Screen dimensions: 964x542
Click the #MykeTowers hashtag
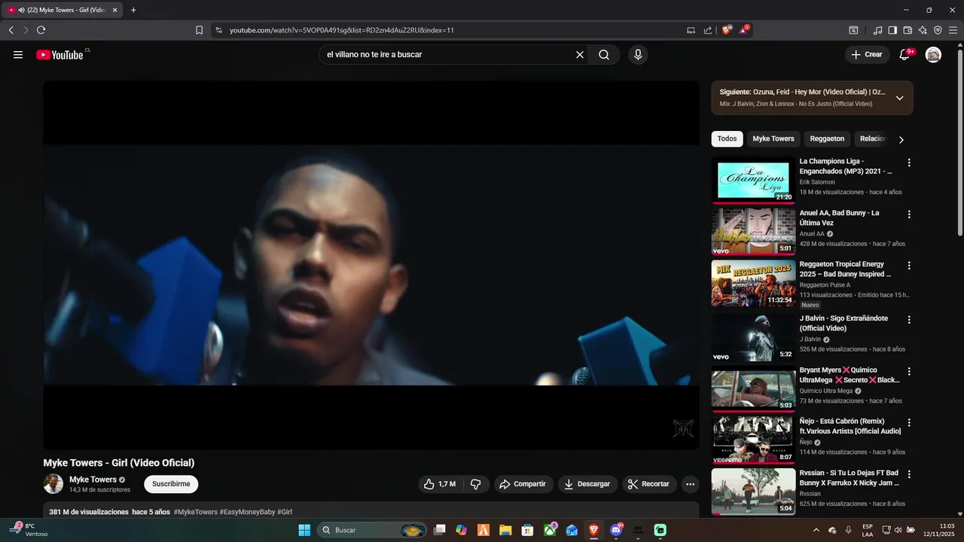196,512
